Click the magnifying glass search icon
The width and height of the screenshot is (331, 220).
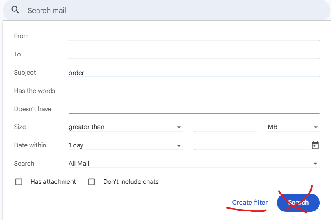coord(15,10)
